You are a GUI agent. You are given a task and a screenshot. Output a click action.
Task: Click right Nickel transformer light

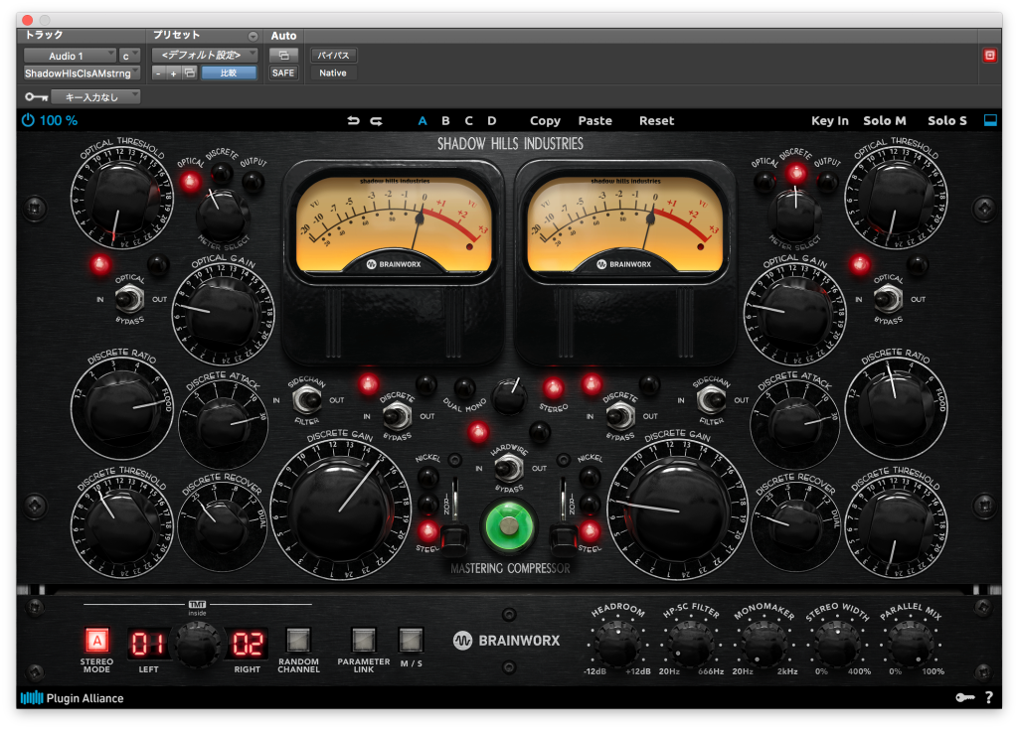(x=590, y=478)
